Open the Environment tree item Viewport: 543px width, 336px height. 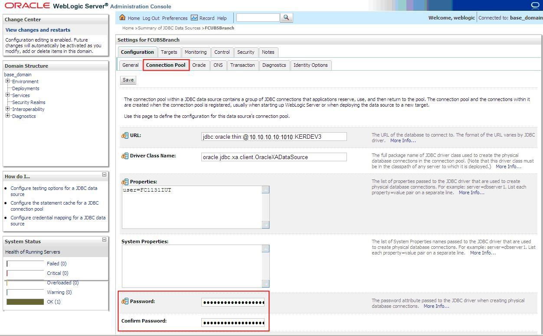25,82
